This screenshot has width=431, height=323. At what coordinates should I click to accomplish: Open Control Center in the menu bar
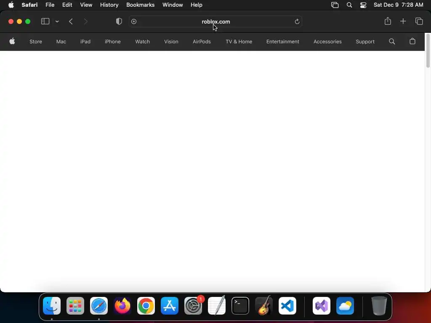(x=363, y=5)
